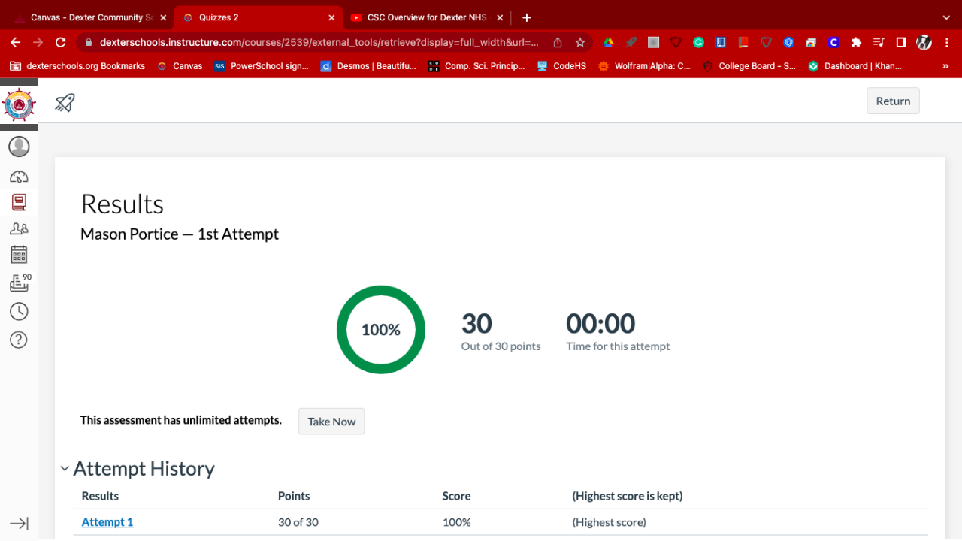This screenshot has height=541, width=962.
Task: Open the Attempt 1 link
Action: pyautogui.click(x=107, y=522)
